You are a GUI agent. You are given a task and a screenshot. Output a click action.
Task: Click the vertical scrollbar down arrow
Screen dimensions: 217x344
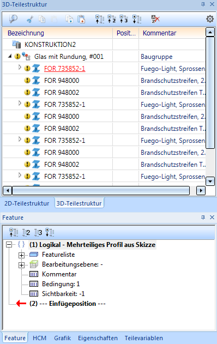[210, 181]
